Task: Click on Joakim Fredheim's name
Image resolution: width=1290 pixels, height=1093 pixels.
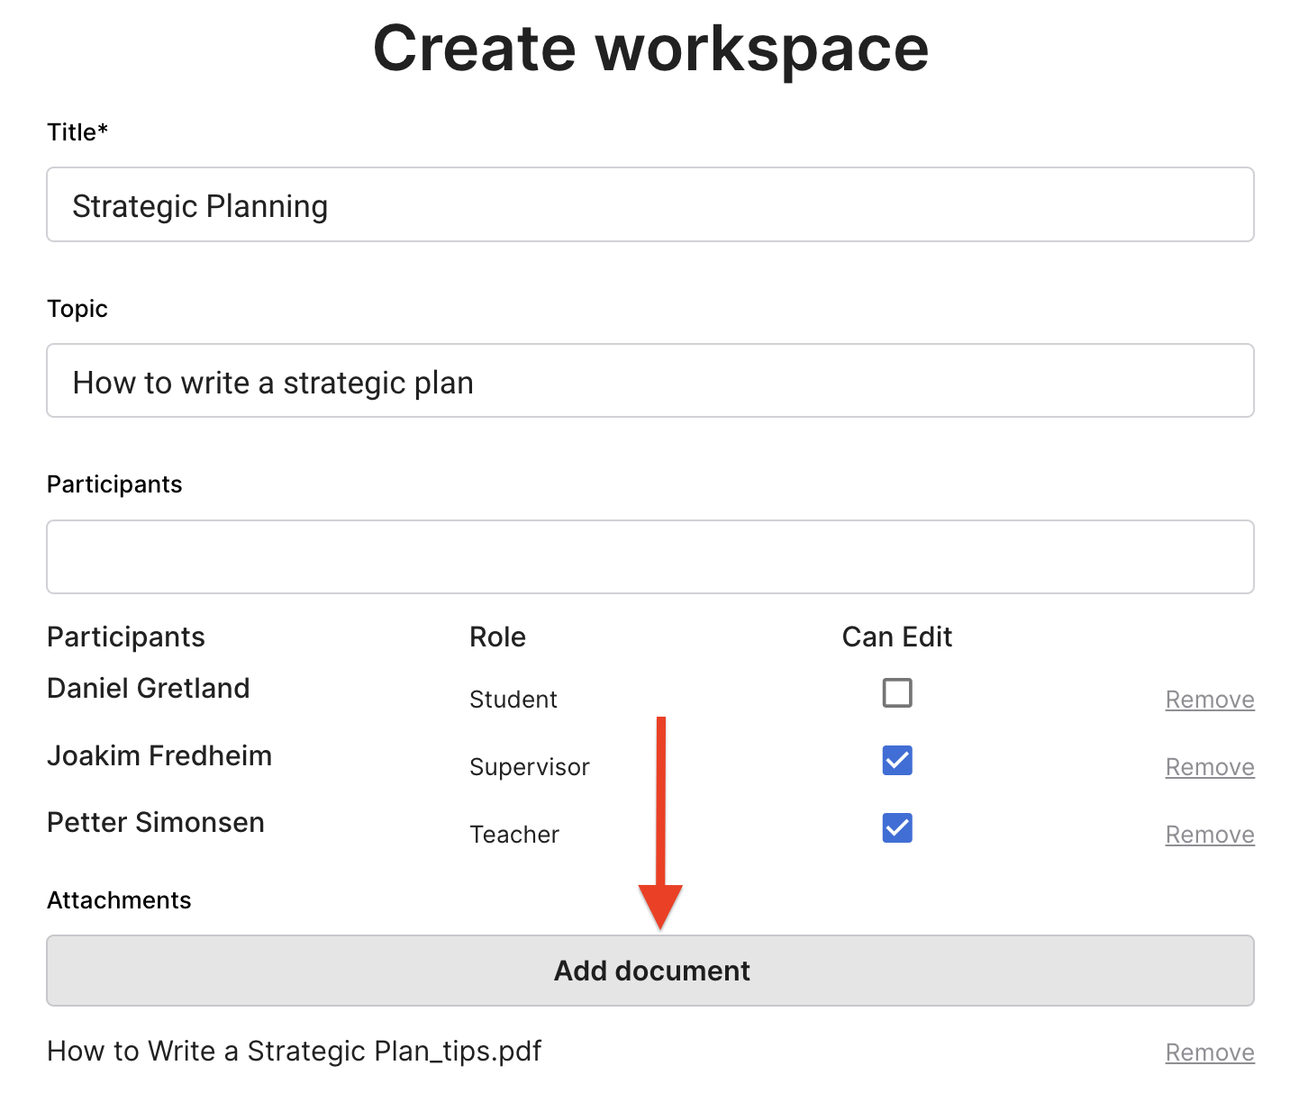Action: point(159,756)
